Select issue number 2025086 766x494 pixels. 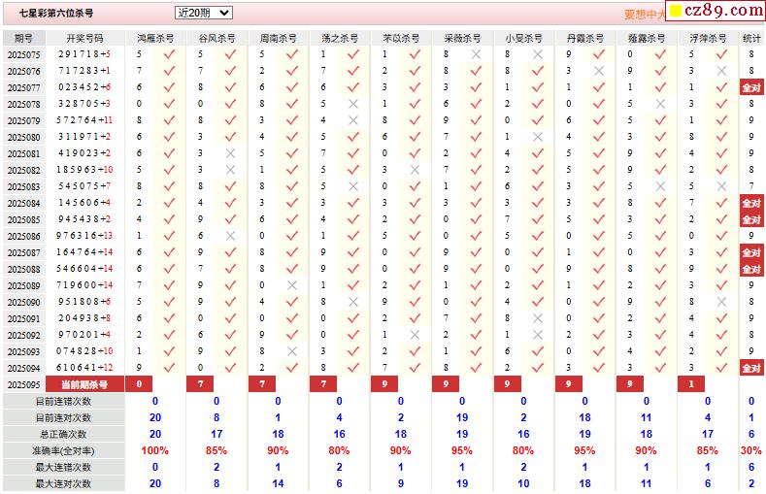click(x=24, y=236)
